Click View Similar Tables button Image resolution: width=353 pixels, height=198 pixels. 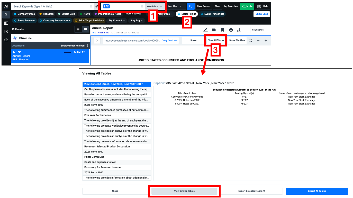[x=184, y=191]
